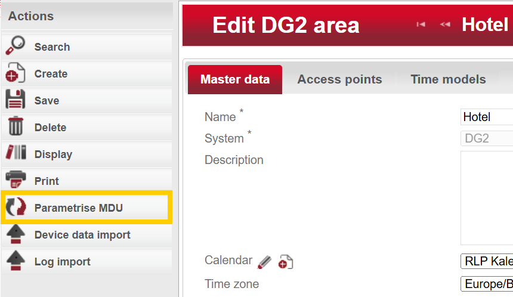
Task: Open the Access points tab
Action: click(x=339, y=79)
